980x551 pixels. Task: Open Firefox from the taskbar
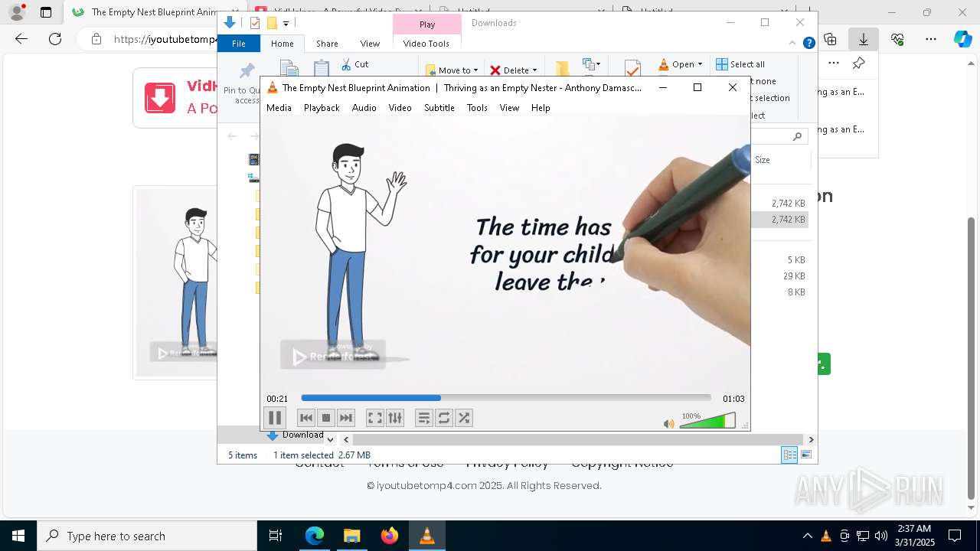point(390,536)
